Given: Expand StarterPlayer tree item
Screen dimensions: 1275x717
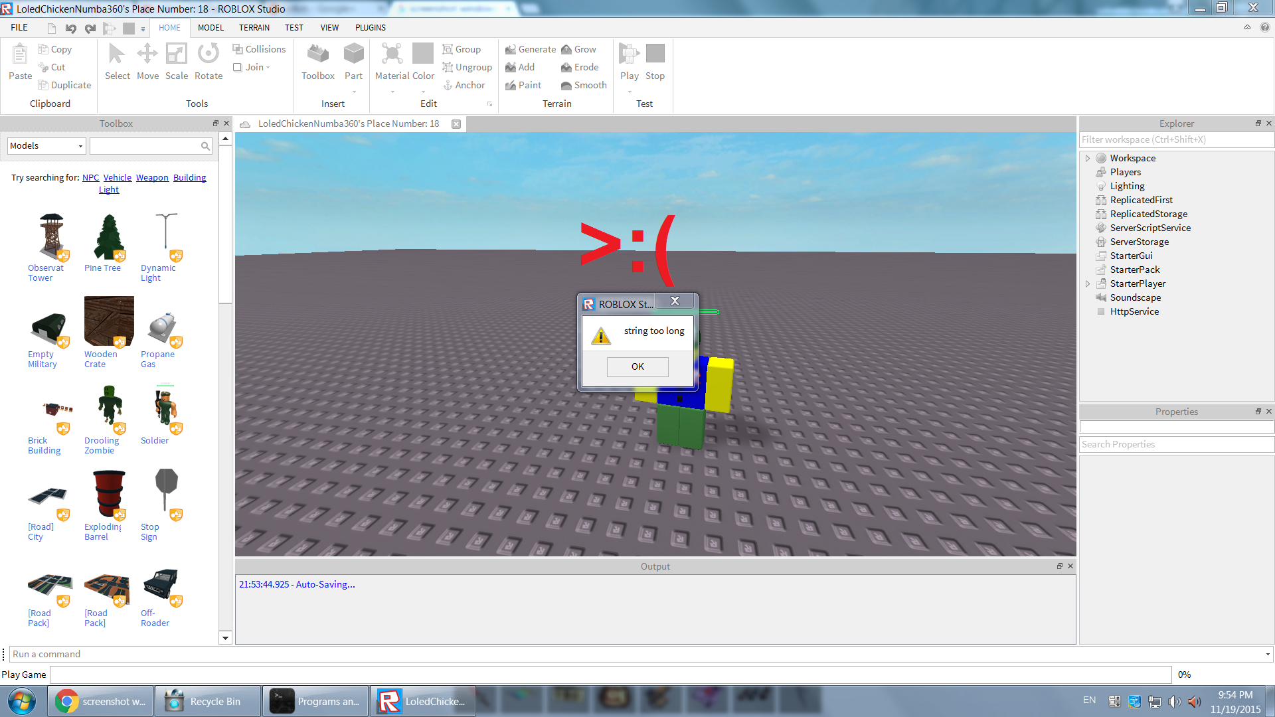Looking at the screenshot, I should (x=1088, y=283).
